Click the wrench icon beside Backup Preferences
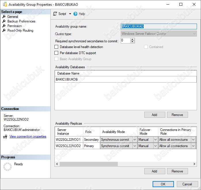The width and height of the screenshot is (201, 190). tap(4, 21)
